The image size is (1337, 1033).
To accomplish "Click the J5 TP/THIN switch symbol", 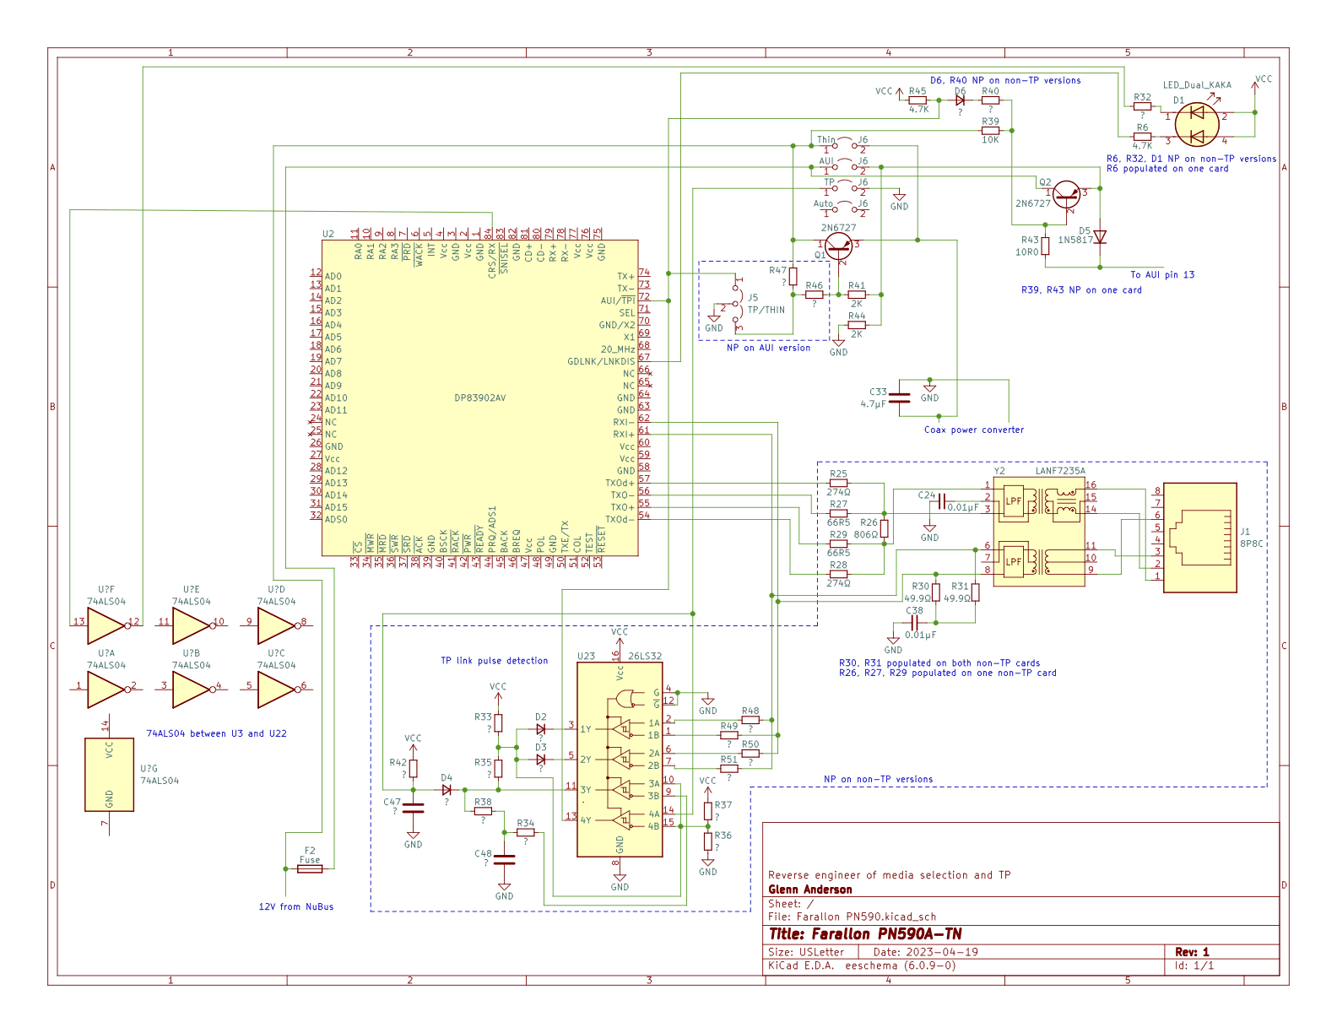I will click(x=736, y=302).
